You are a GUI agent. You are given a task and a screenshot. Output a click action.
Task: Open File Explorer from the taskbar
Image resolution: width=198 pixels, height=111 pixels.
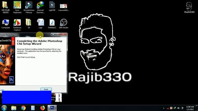[x=14, y=108]
